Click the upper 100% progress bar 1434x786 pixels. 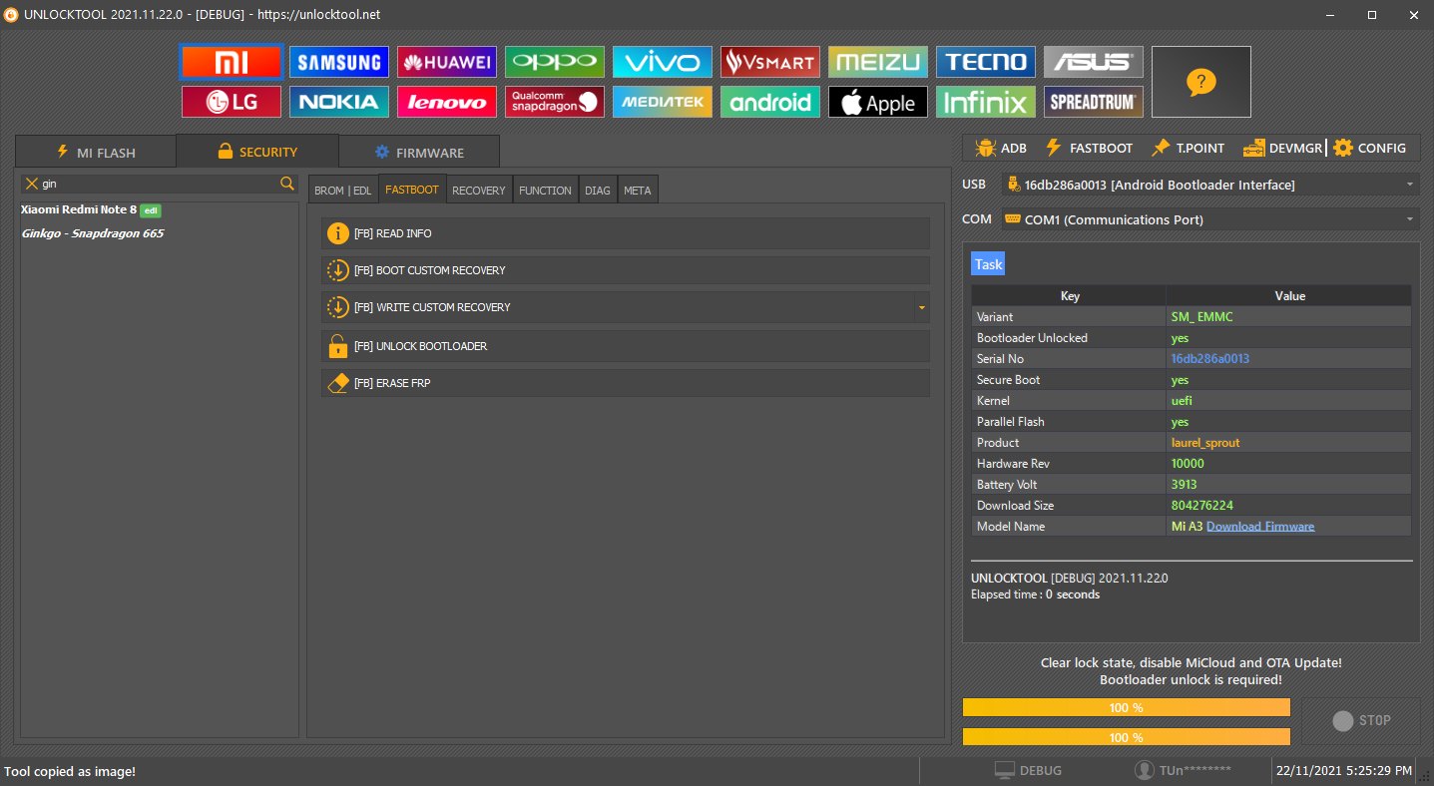coord(1127,707)
